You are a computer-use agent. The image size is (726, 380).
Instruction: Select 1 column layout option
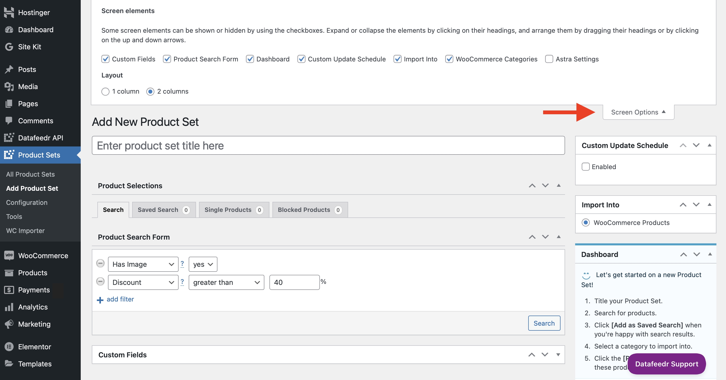point(105,92)
